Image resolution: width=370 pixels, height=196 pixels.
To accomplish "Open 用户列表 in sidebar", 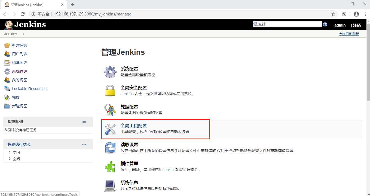I will [20, 54].
